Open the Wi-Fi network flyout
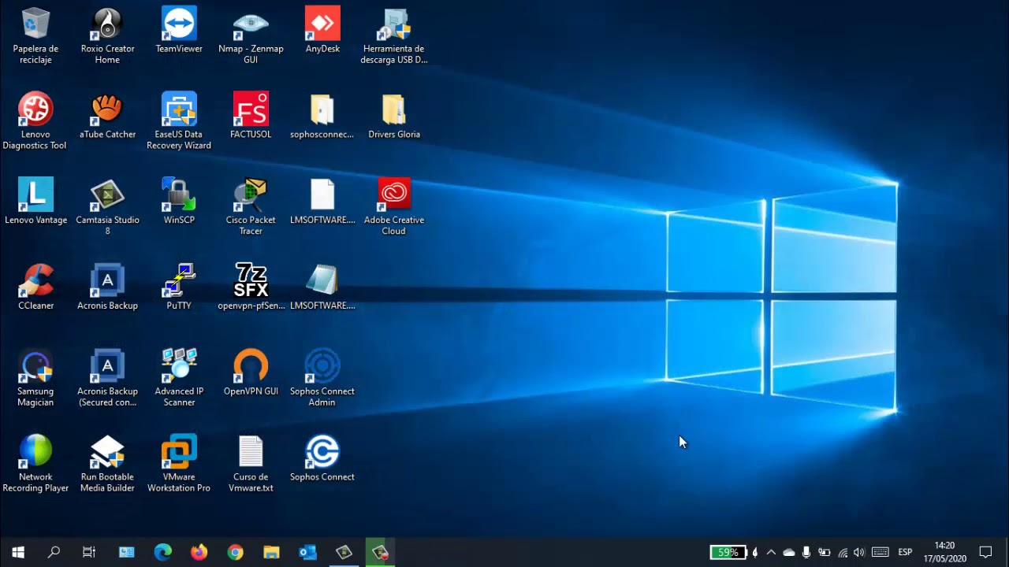The height and width of the screenshot is (567, 1009). pos(843,552)
